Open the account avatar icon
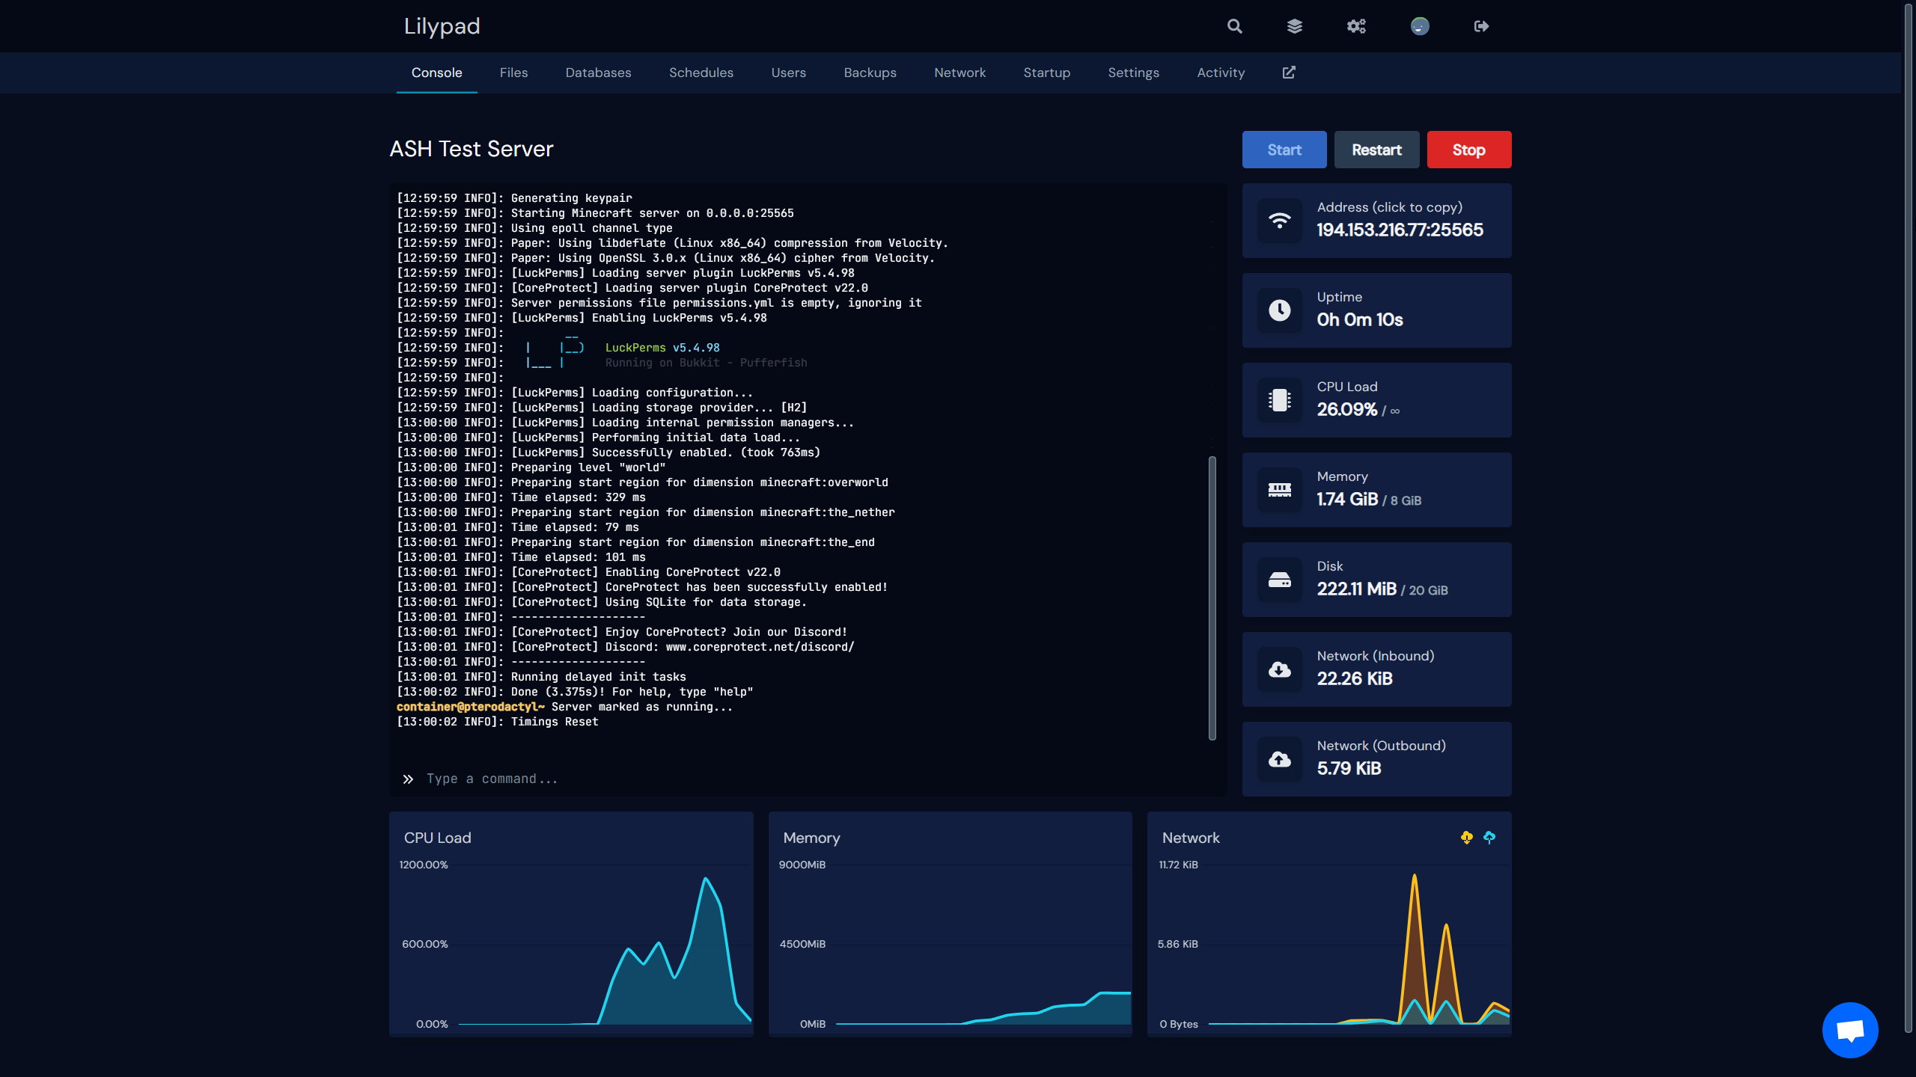The width and height of the screenshot is (1916, 1077). [1420, 26]
